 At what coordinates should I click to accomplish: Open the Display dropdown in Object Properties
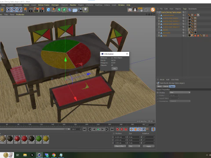(x=180, y=93)
